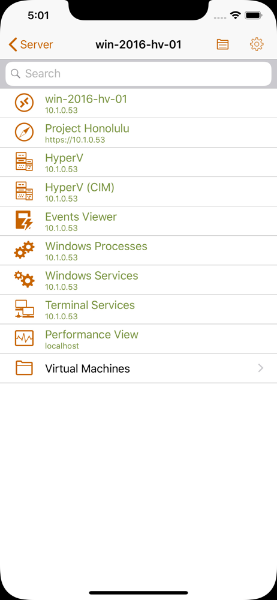Open the folder list icon in the header
The height and width of the screenshot is (600, 277).
click(x=222, y=44)
